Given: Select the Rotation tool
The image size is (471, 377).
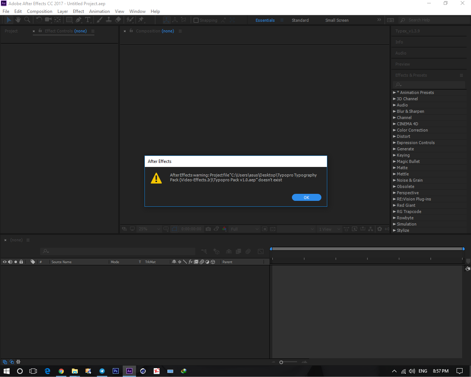Looking at the screenshot, I should click(x=39, y=20).
